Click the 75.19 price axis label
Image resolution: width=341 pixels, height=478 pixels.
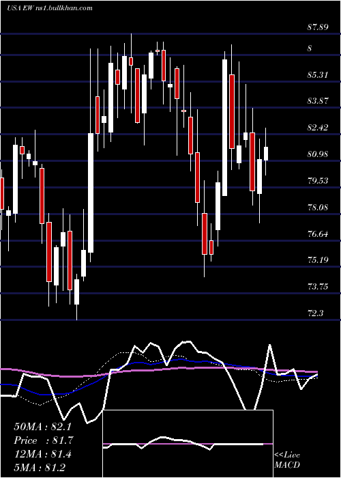click(x=318, y=260)
